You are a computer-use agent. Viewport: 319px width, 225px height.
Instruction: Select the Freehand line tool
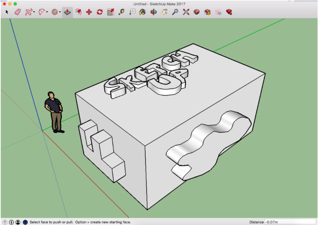pyautogui.click(x=29, y=12)
